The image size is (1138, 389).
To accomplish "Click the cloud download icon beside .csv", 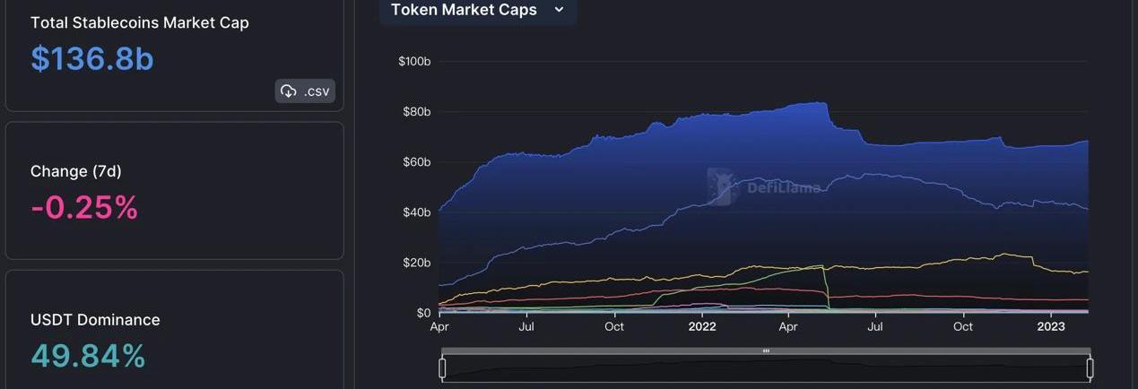I will click(x=289, y=91).
